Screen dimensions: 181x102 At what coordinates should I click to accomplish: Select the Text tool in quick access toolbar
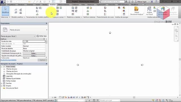point(40,2)
